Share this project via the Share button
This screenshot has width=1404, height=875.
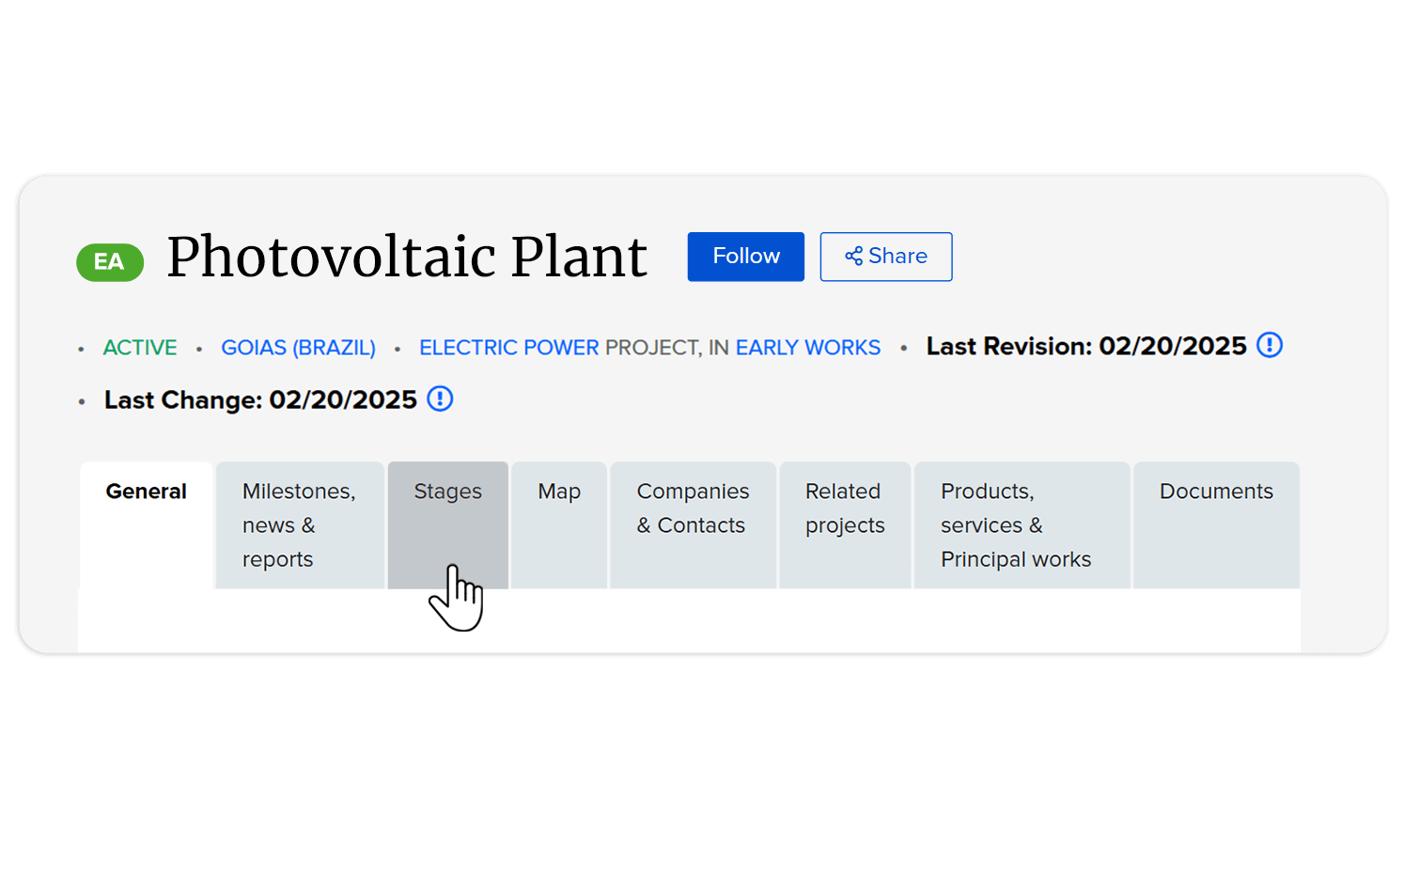click(x=885, y=257)
